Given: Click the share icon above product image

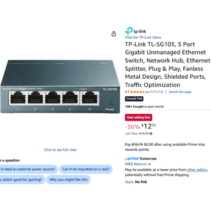Looking at the screenshot, I should pos(113,33).
